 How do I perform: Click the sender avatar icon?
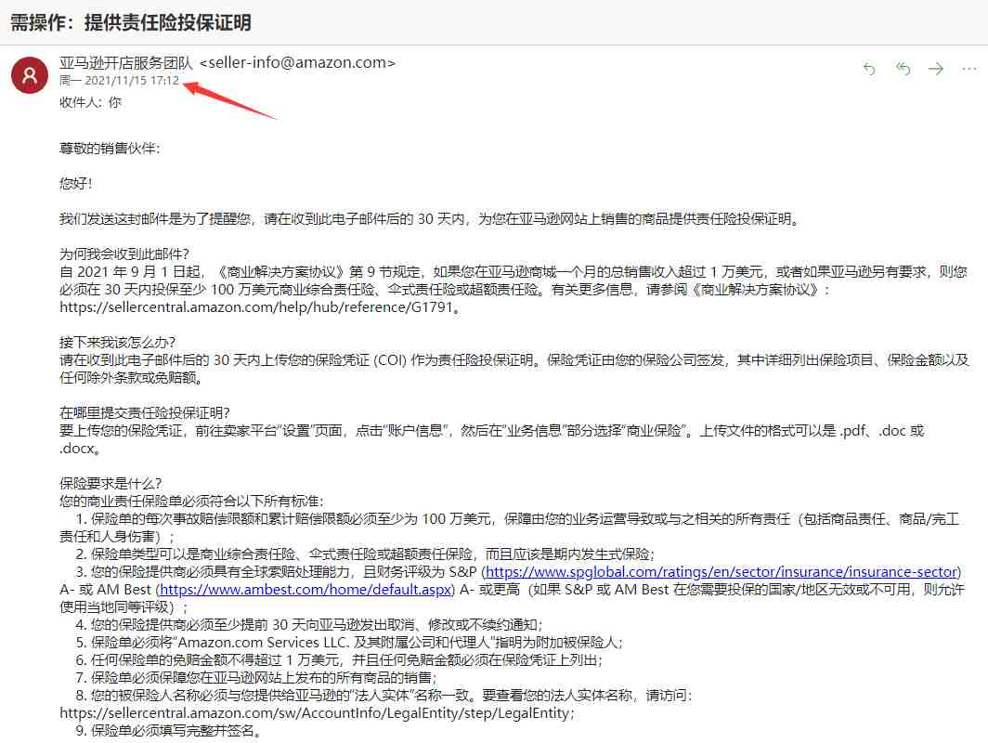click(30, 75)
